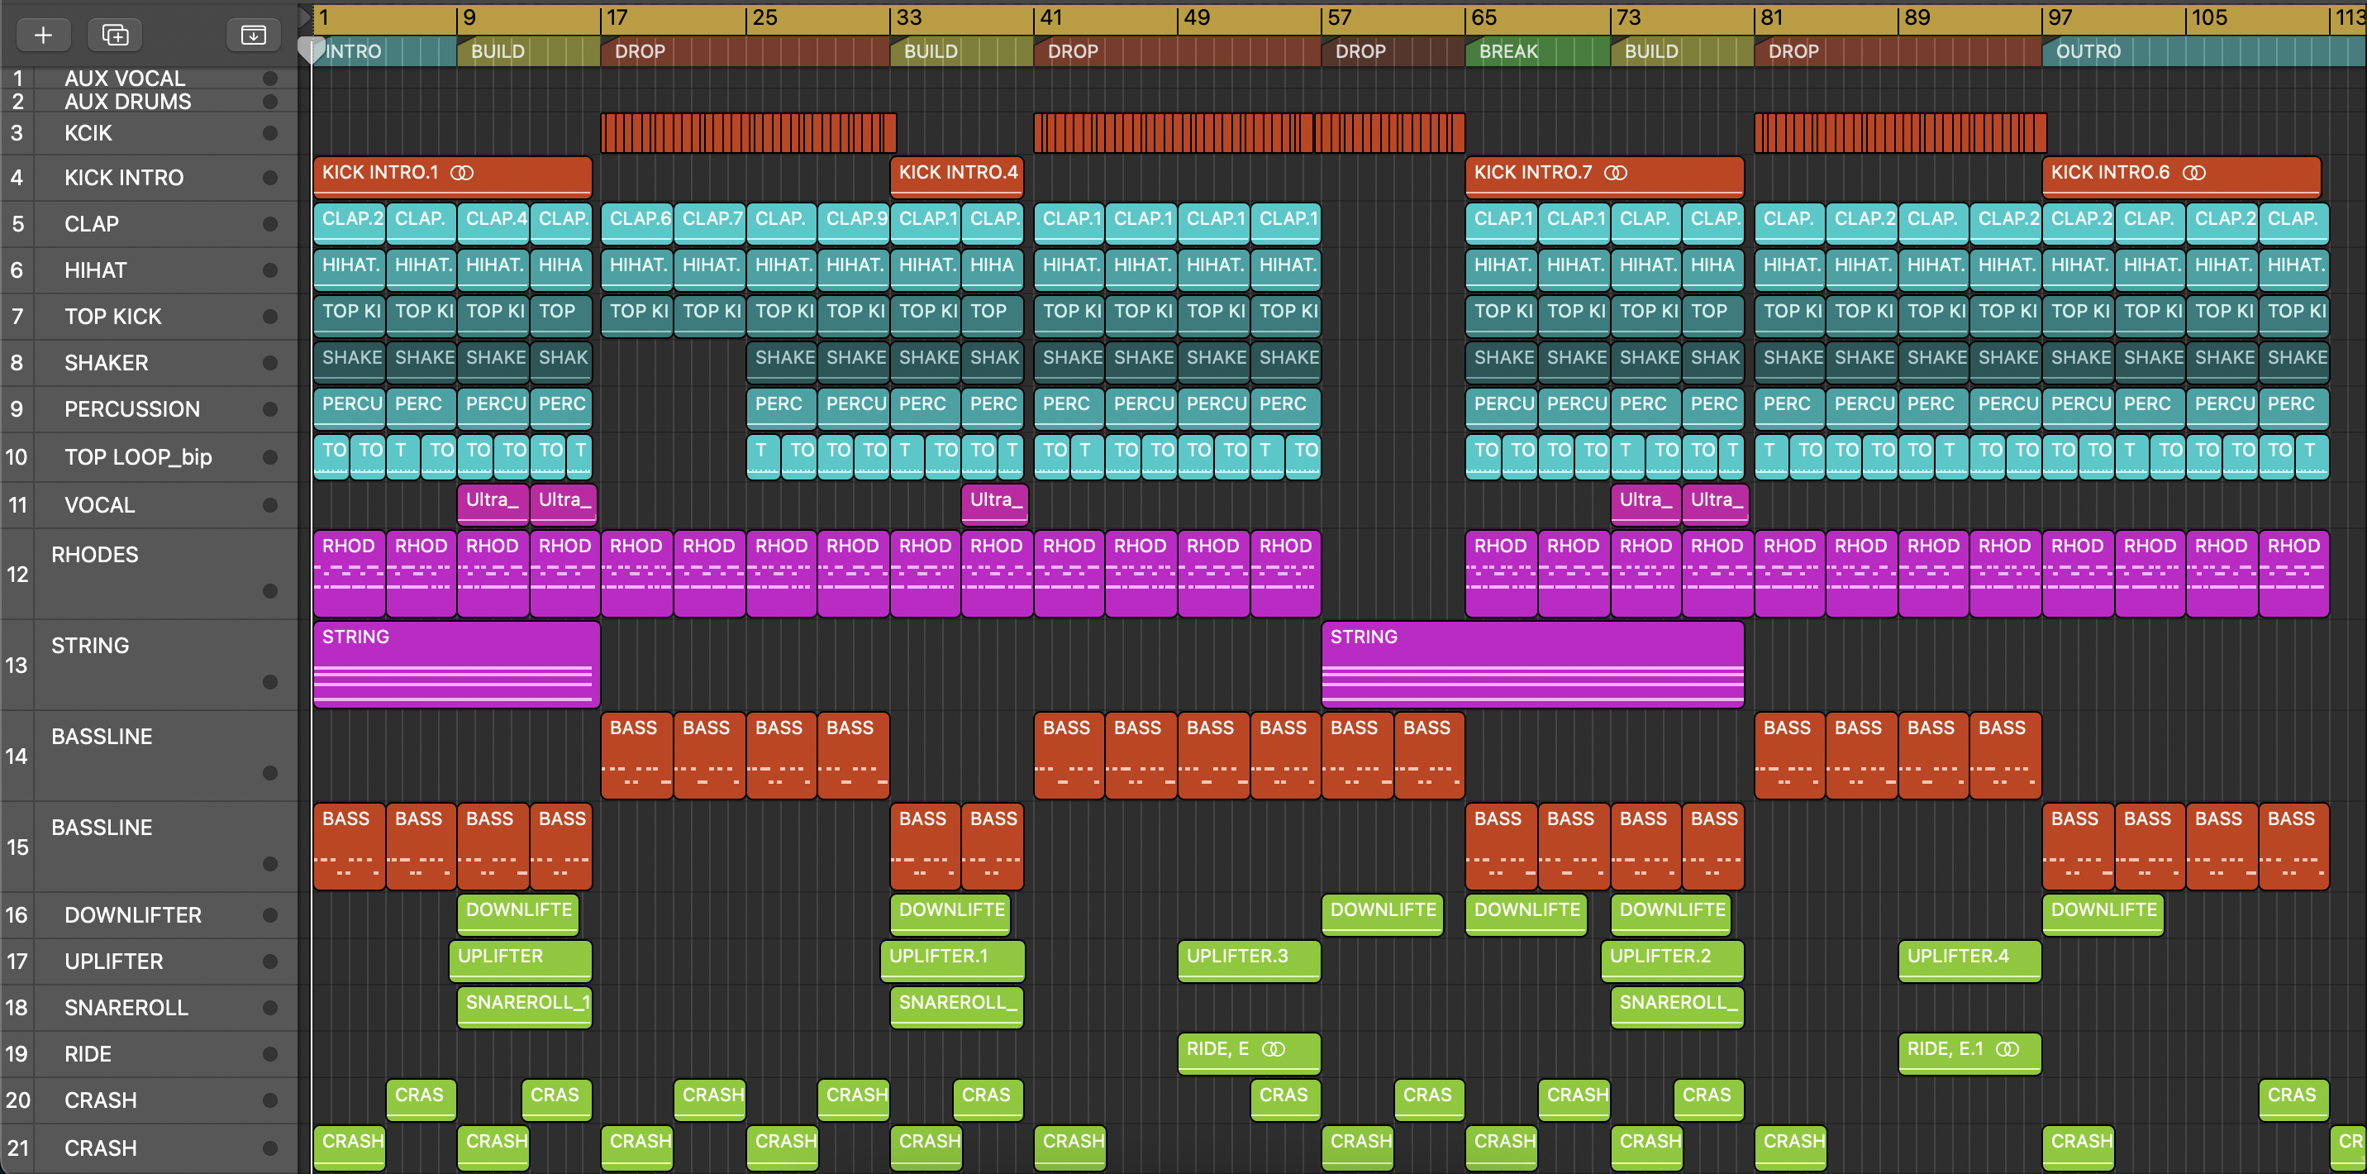Select the TOP LOOP_bip track header
The image size is (2367, 1174).
[149, 457]
